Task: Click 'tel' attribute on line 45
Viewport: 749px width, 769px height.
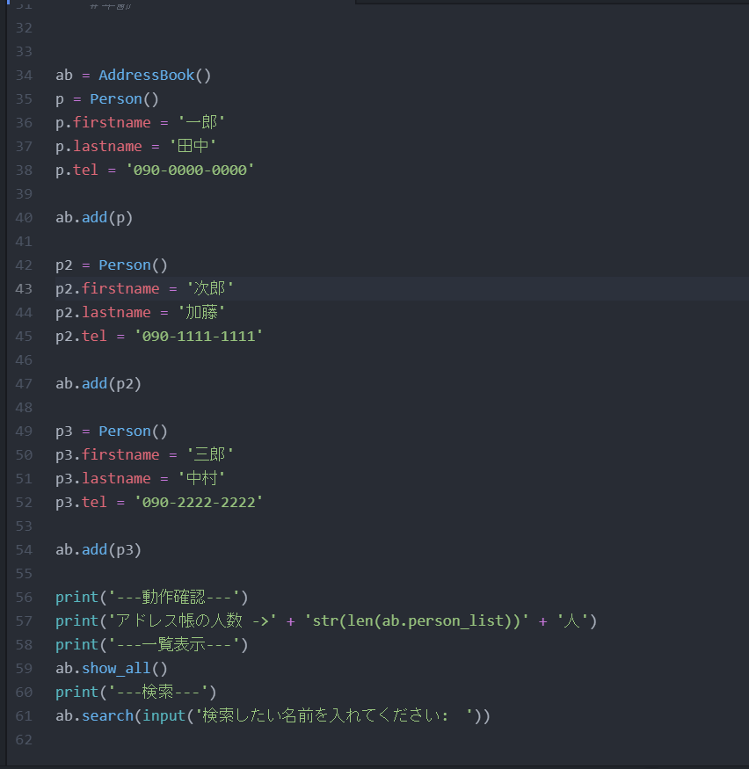Action: pyautogui.click(x=94, y=336)
